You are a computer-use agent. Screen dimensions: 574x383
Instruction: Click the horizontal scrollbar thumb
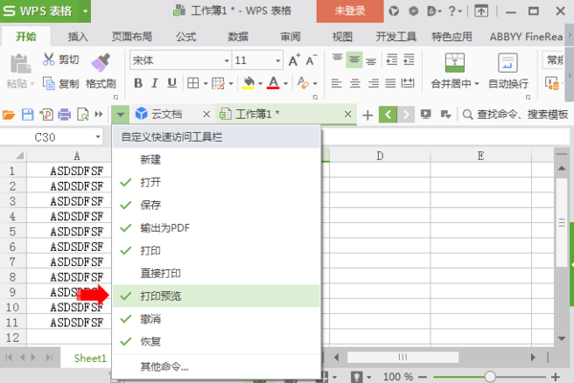coord(403,357)
